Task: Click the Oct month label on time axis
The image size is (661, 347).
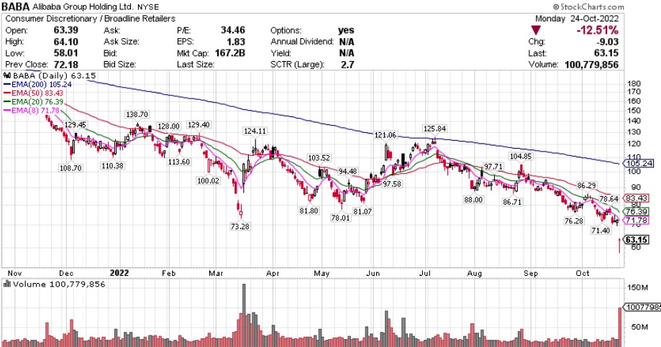Action: [583, 273]
